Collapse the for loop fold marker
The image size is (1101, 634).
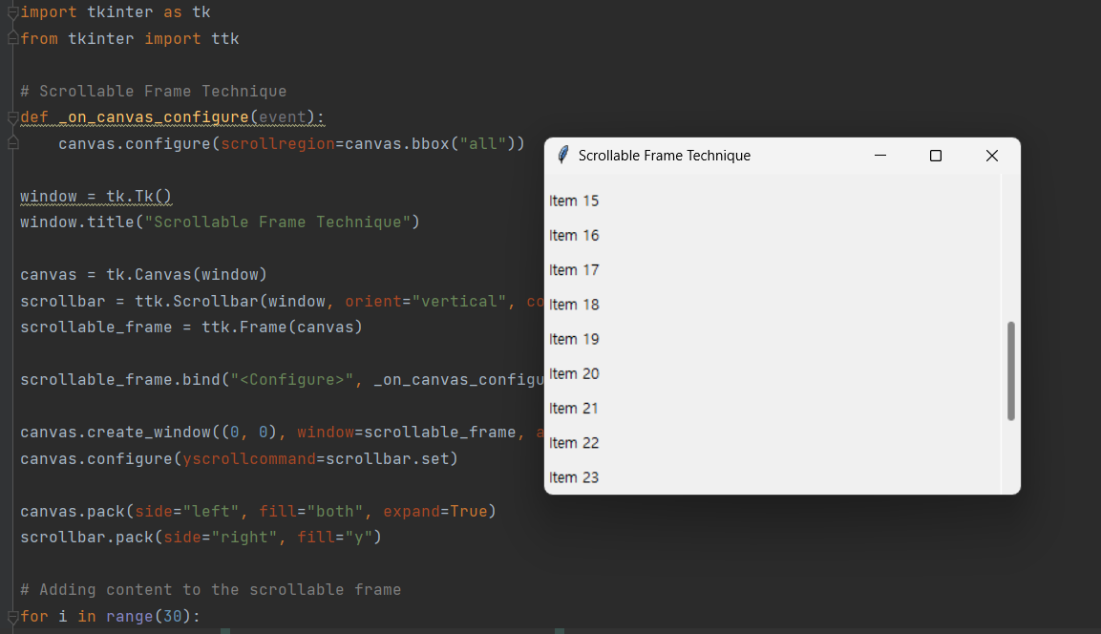(12, 617)
